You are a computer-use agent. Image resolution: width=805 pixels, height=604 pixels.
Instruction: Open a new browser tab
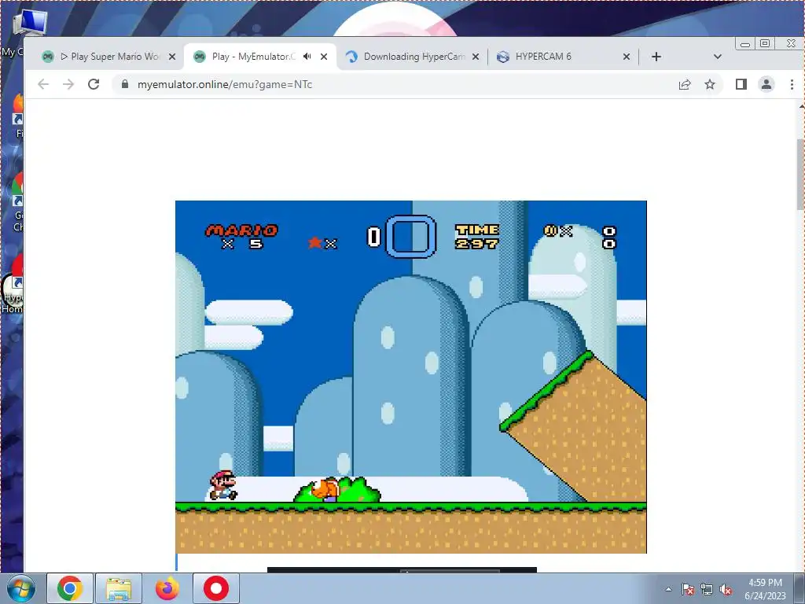click(x=656, y=57)
